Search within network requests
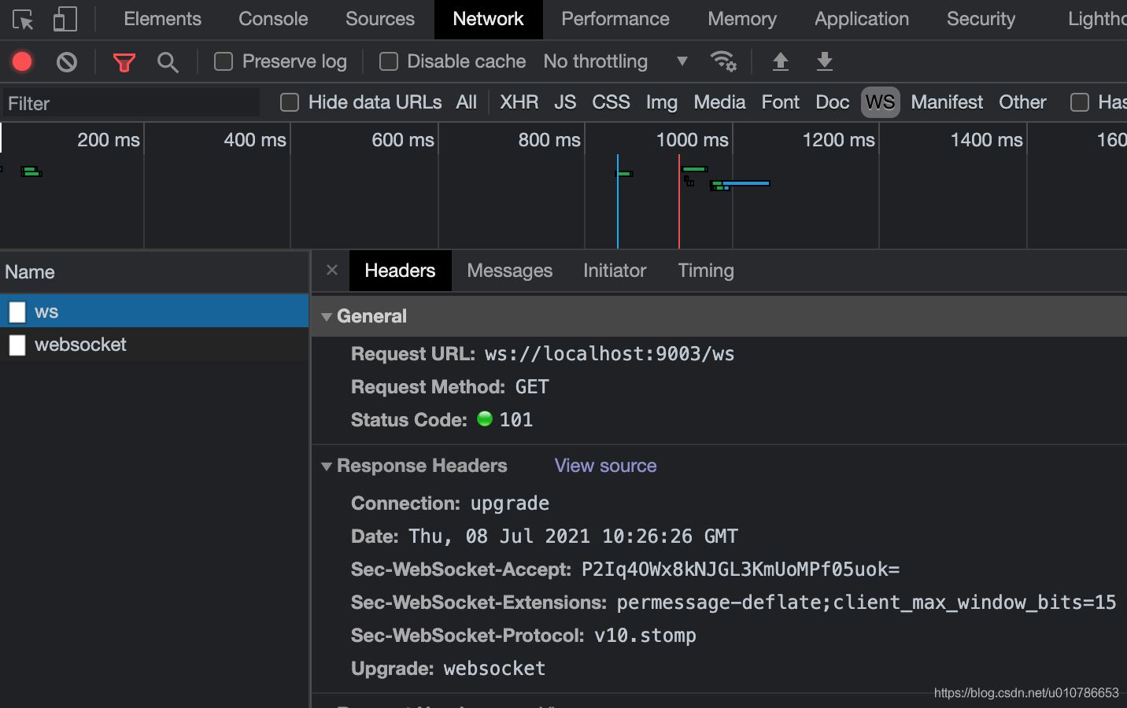The height and width of the screenshot is (708, 1127). (x=168, y=61)
